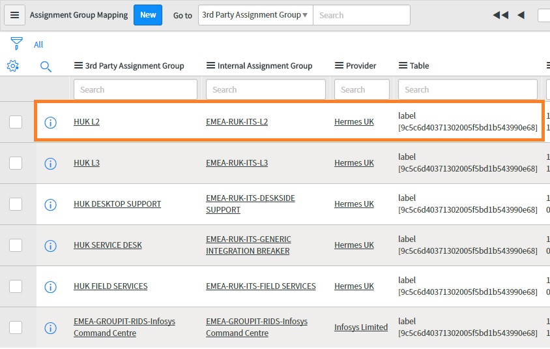The height and width of the screenshot is (349, 550).
Task: Click the New button
Action: tap(148, 15)
